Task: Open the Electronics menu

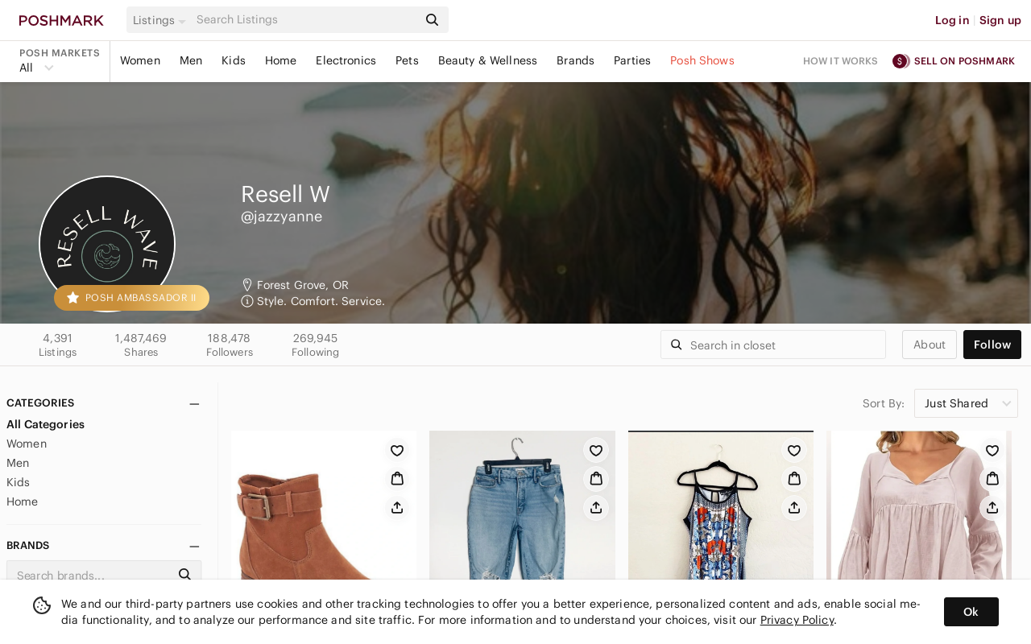Action: click(346, 61)
